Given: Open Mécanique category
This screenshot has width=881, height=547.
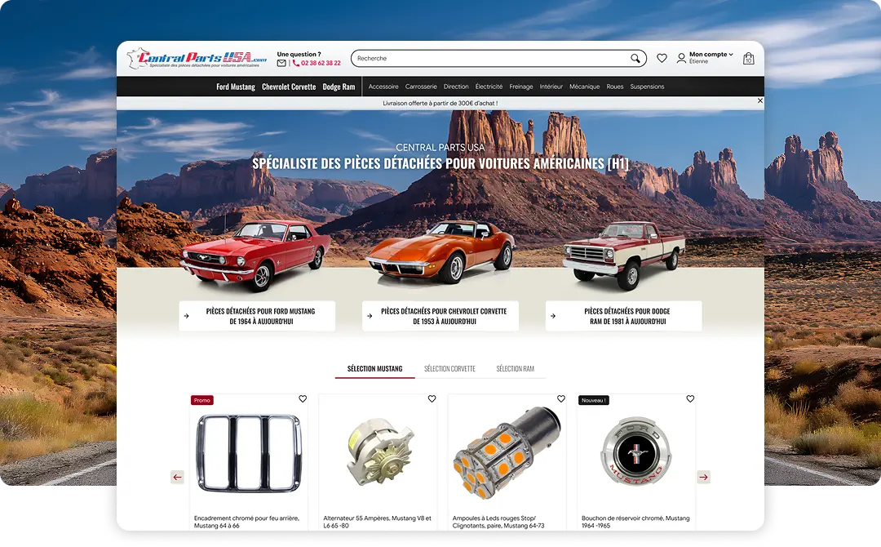Looking at the screenshot, I should 584,87.
